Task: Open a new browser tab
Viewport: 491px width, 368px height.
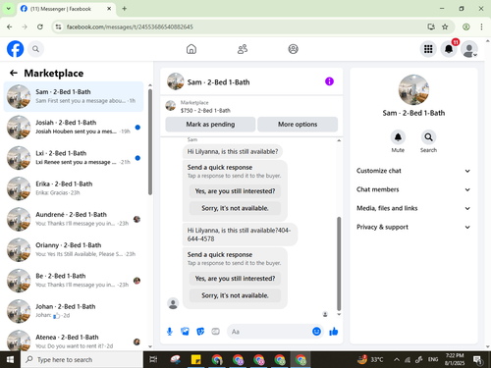Action: (125, 9)
